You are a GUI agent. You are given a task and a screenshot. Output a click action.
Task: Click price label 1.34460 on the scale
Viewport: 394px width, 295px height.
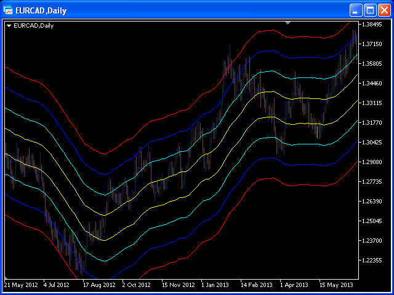(x=372, y=84)
